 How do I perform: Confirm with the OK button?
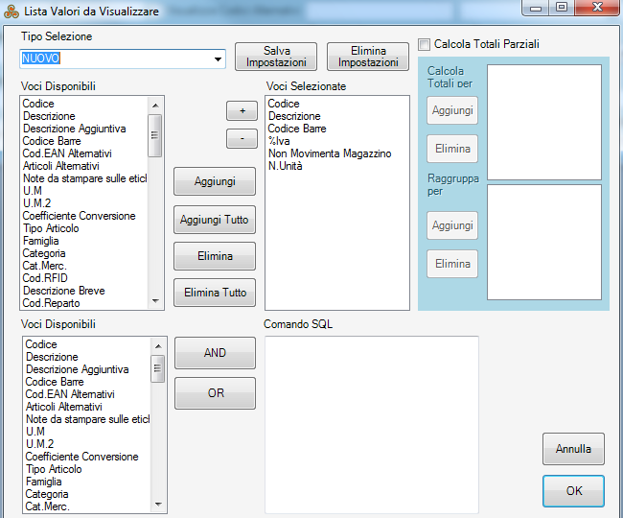click(x=573, y=490)
